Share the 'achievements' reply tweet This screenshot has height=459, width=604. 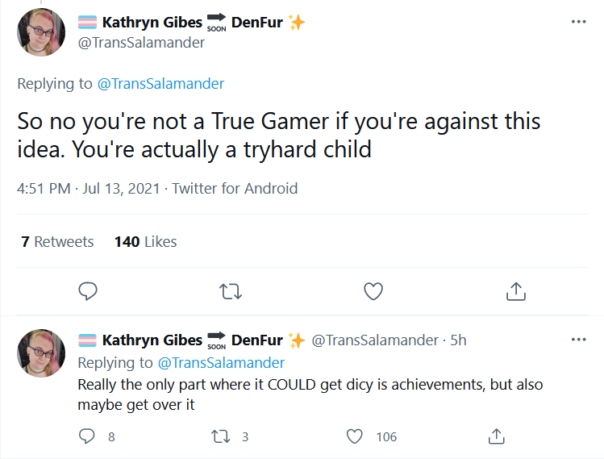pos(496,436)
